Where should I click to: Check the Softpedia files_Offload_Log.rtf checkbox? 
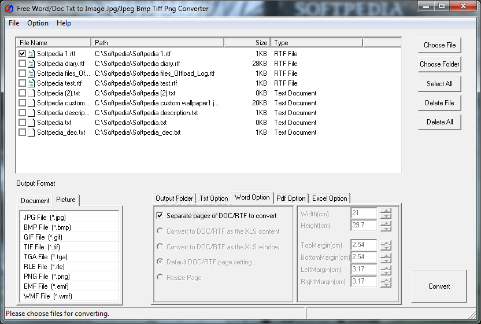[22, 73]
